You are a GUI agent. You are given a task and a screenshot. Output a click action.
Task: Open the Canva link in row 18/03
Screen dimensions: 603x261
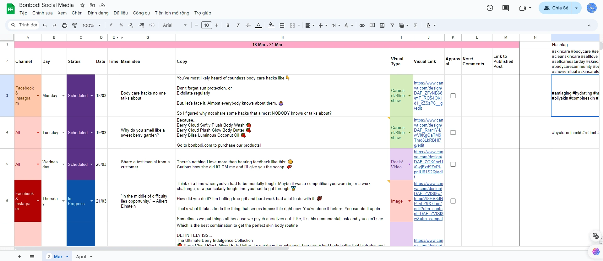coord(428,96)
